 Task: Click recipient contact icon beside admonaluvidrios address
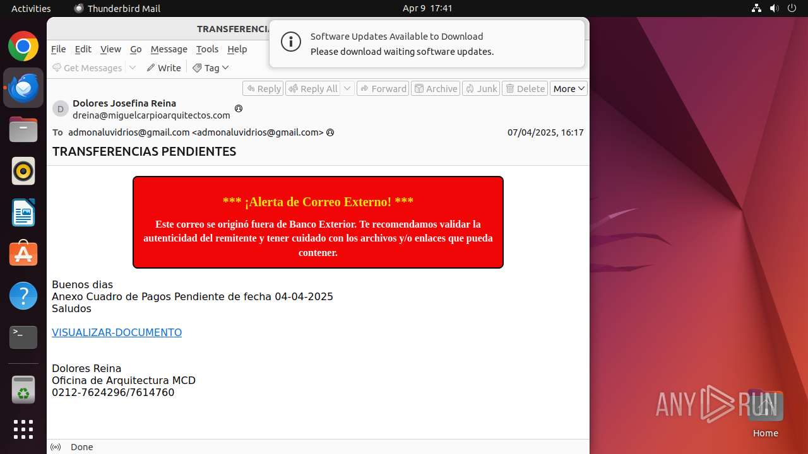pyautogui.click(x=330, y=132)
